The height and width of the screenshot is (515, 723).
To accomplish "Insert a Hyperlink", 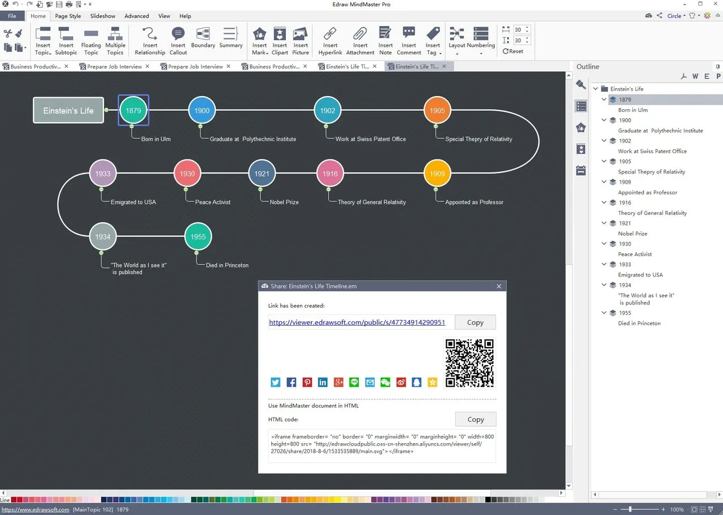I will tap(330, 41).
